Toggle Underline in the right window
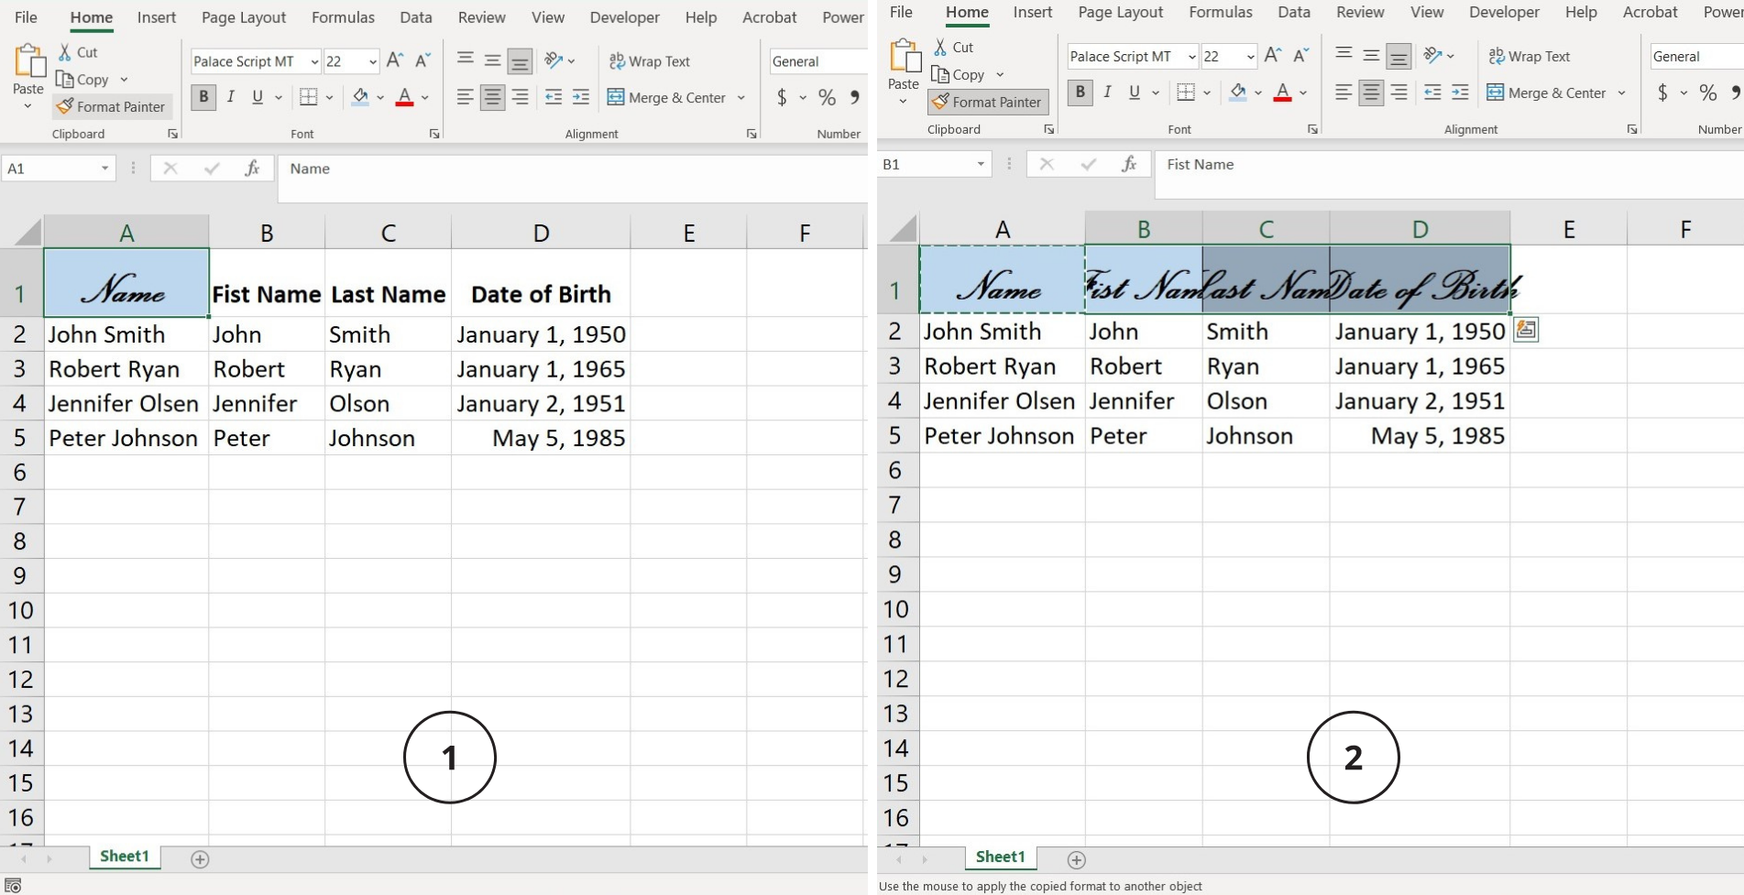 1135,92
